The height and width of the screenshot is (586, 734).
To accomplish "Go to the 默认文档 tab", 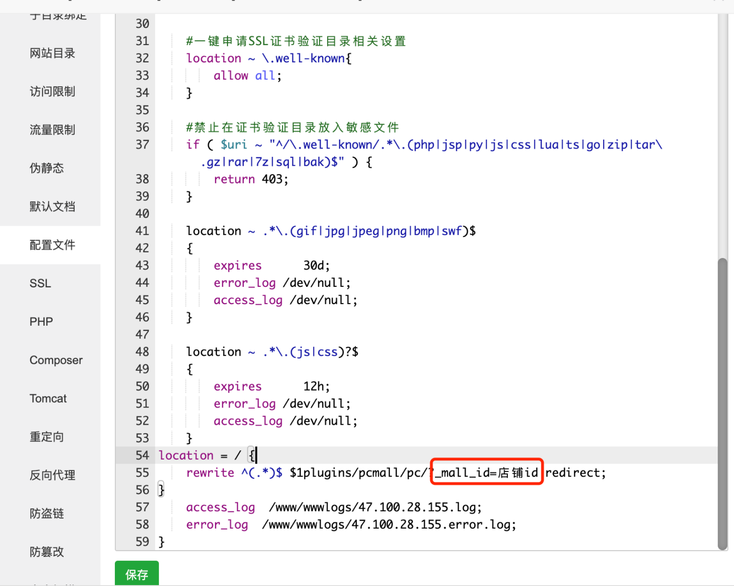I will point(52,206).
